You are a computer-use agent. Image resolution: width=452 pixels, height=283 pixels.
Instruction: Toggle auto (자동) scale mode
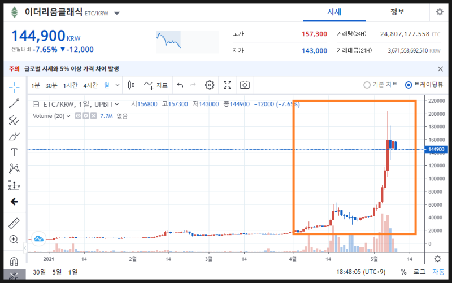(x=438, y=272)
